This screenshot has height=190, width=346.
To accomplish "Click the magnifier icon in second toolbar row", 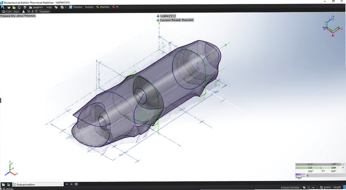I will pos(3,12).
